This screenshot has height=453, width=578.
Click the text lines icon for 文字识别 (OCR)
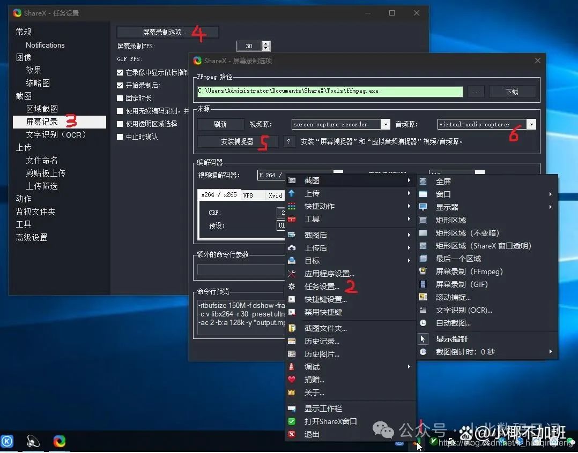(423, 310)
